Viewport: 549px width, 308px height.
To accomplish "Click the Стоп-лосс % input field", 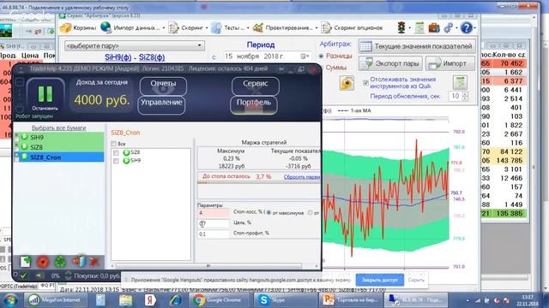I will coord(214,212).
